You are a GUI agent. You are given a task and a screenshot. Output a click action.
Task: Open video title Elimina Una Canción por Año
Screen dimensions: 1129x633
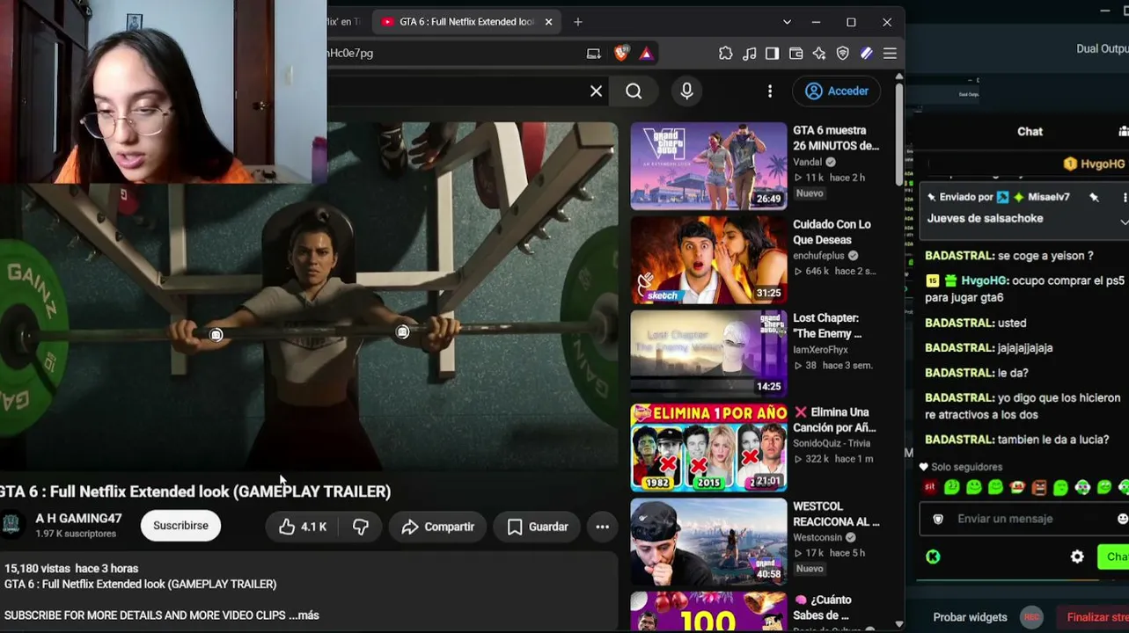pos(835,420)
